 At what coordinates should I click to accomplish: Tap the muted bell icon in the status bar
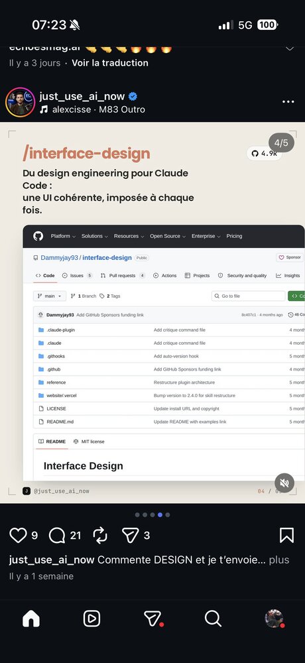pyautogui.click(x=75, y=25)
